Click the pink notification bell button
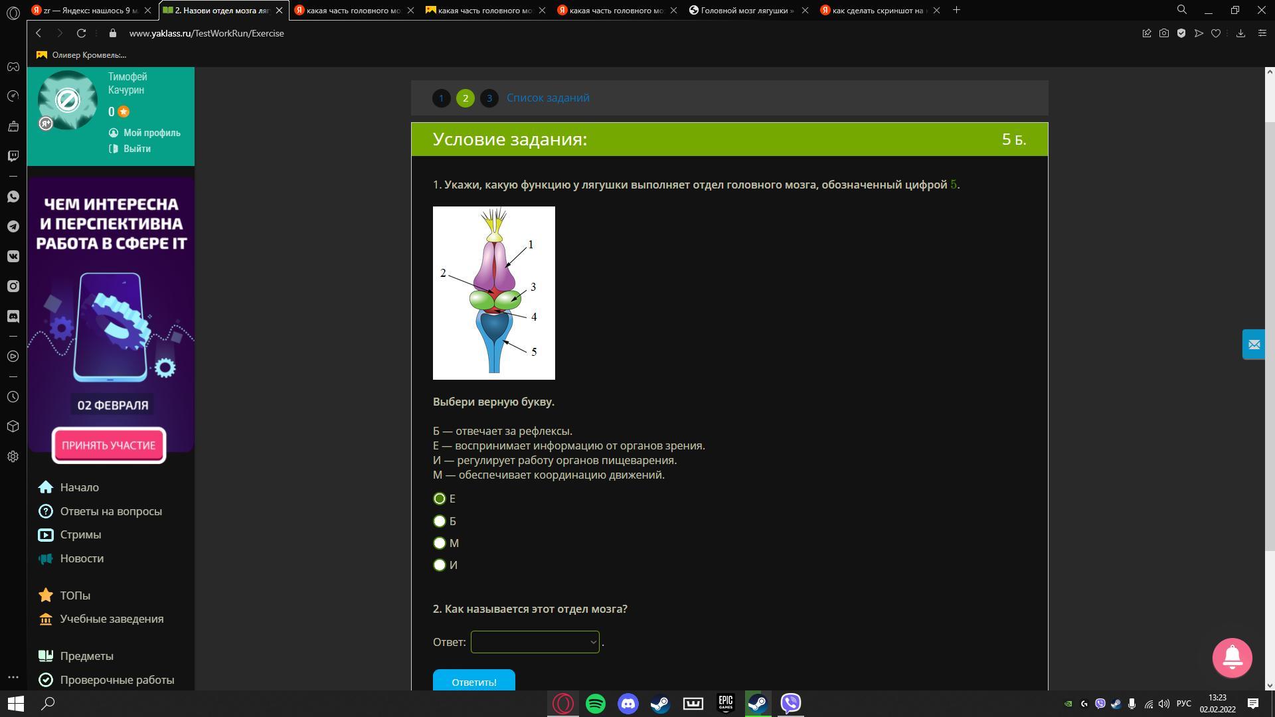Screen dimensions: 1275x717 click(x=1232, y=657)
